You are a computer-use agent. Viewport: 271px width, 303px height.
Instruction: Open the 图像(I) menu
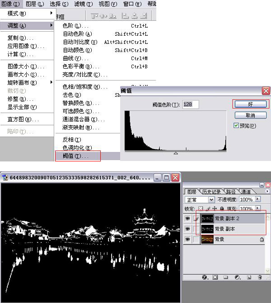tap(11, 4)
